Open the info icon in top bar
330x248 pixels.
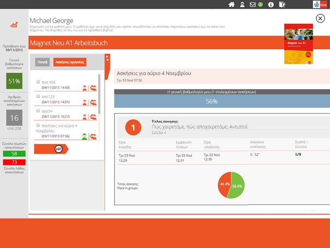(271, 4)
